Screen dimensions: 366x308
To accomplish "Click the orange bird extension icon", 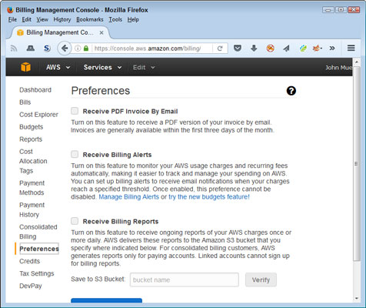I will click(x=317, y=48).
